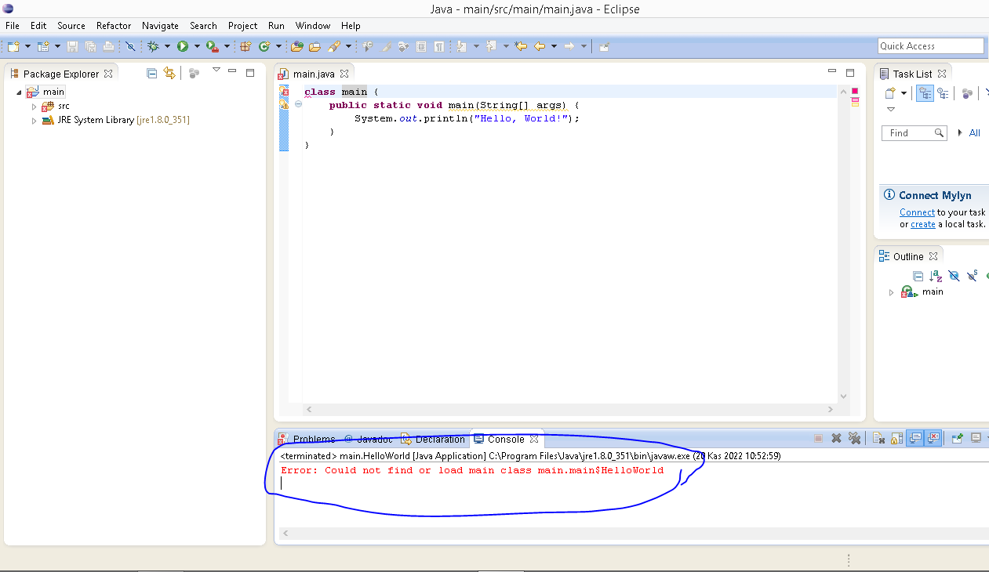Toggle Sort alphabetically in Outline view
Image resolution: width=989 pixels, height=572 pixels.
coord(936,276)
